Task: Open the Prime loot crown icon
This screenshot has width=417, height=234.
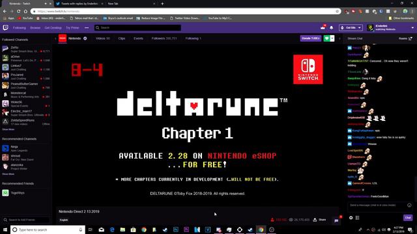Action: pos(323,27)
